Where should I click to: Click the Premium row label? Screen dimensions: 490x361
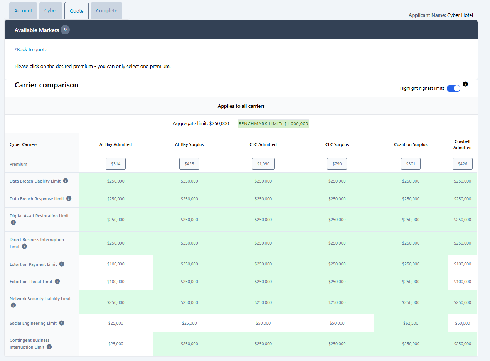coord(19,164)
